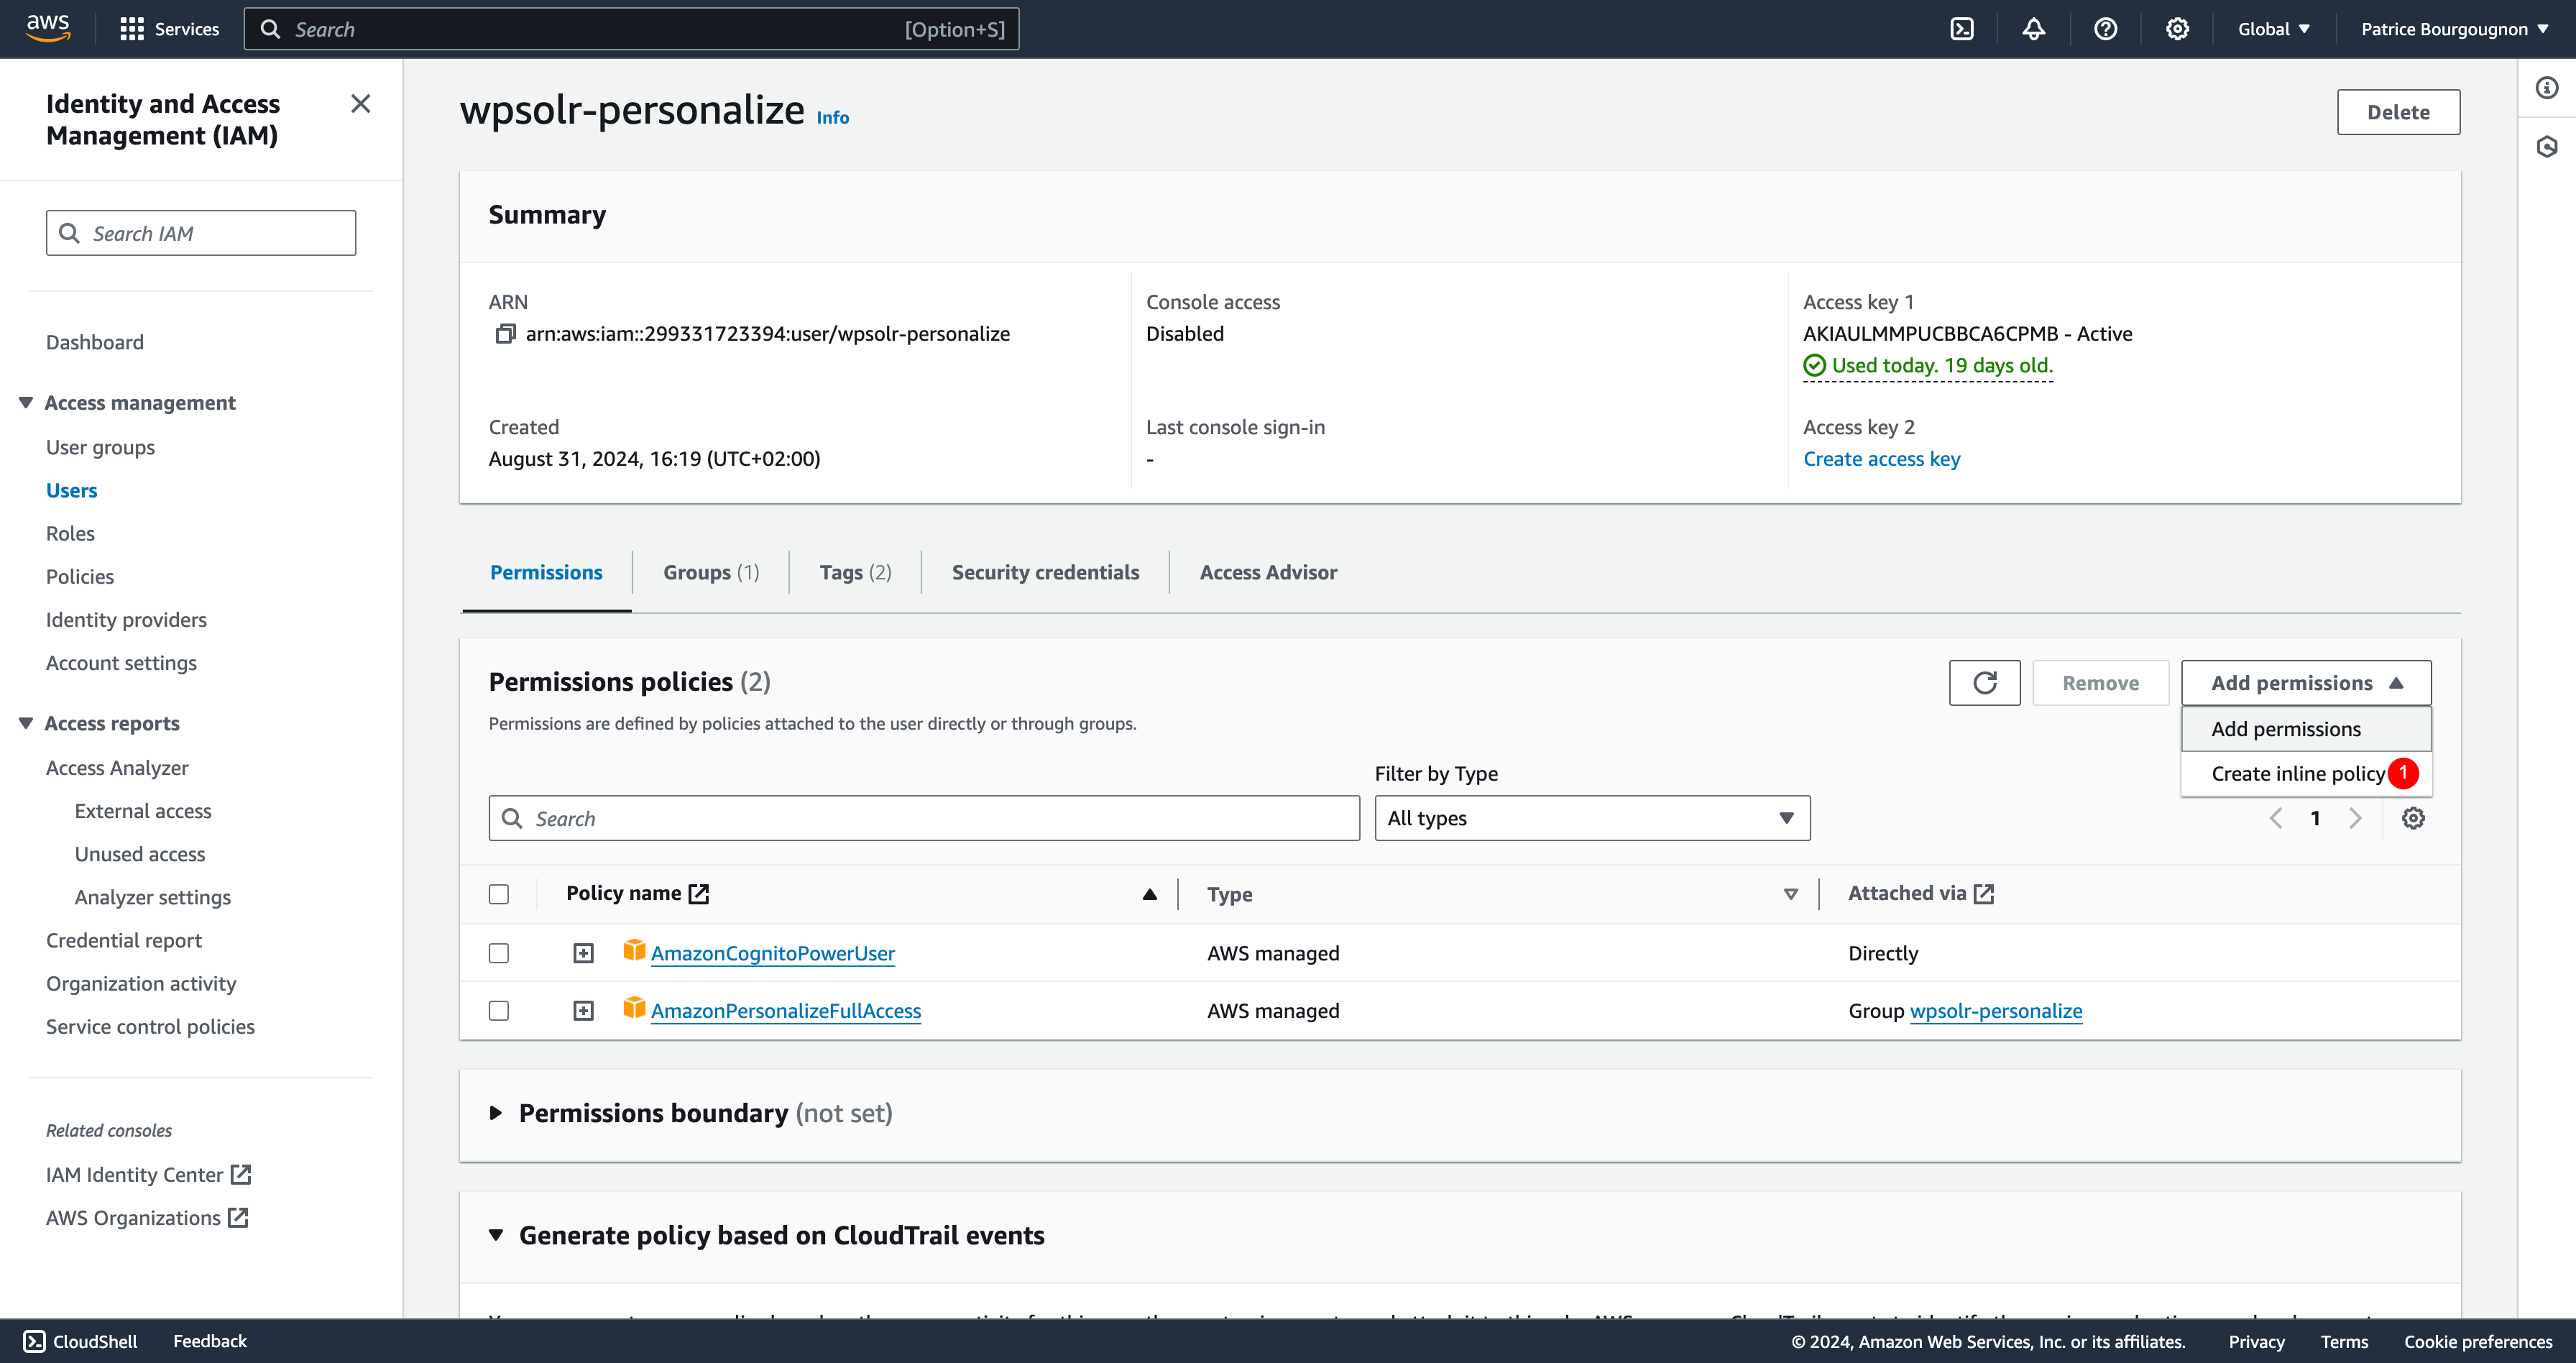Screen dimensions: 2576x1363
Task: Open the Patrice Bourgougnon account menu
Action: (2454, 29)
